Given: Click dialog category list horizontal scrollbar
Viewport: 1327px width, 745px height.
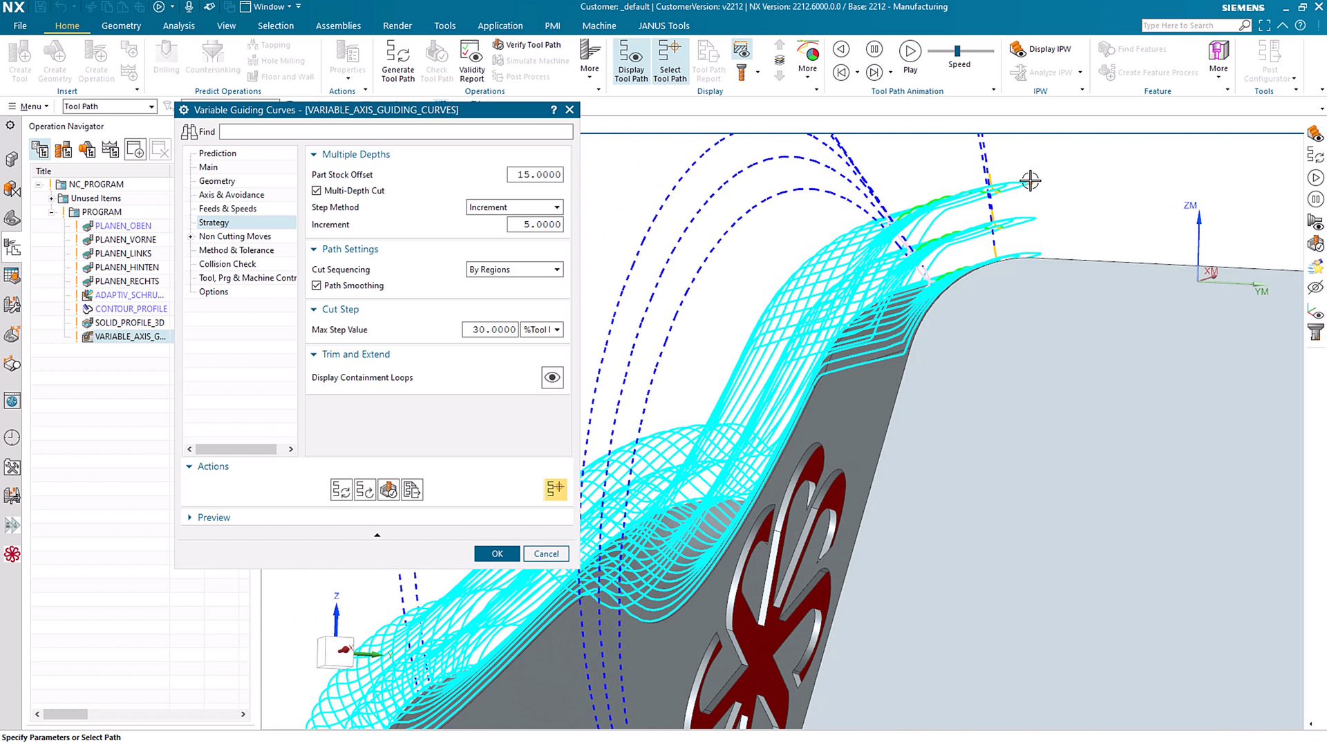Looking at the screenshot, I should coord(236,449).
